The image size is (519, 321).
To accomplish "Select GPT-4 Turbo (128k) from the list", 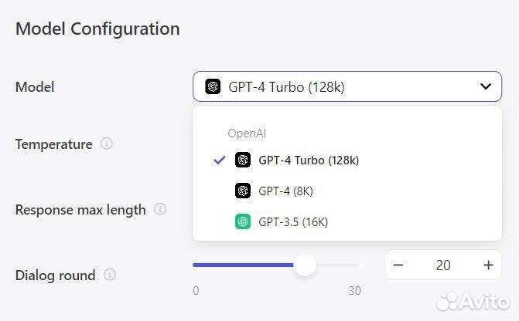I will (309, 160).
